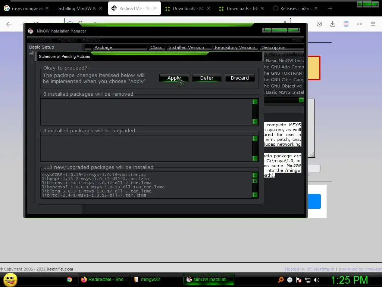The width and height of the screenshot is (382, 287).
Task: Click the Description column header
Action: (x=282, y=47)
